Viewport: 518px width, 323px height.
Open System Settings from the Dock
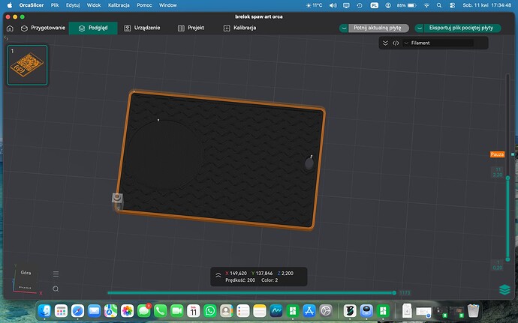326,311
